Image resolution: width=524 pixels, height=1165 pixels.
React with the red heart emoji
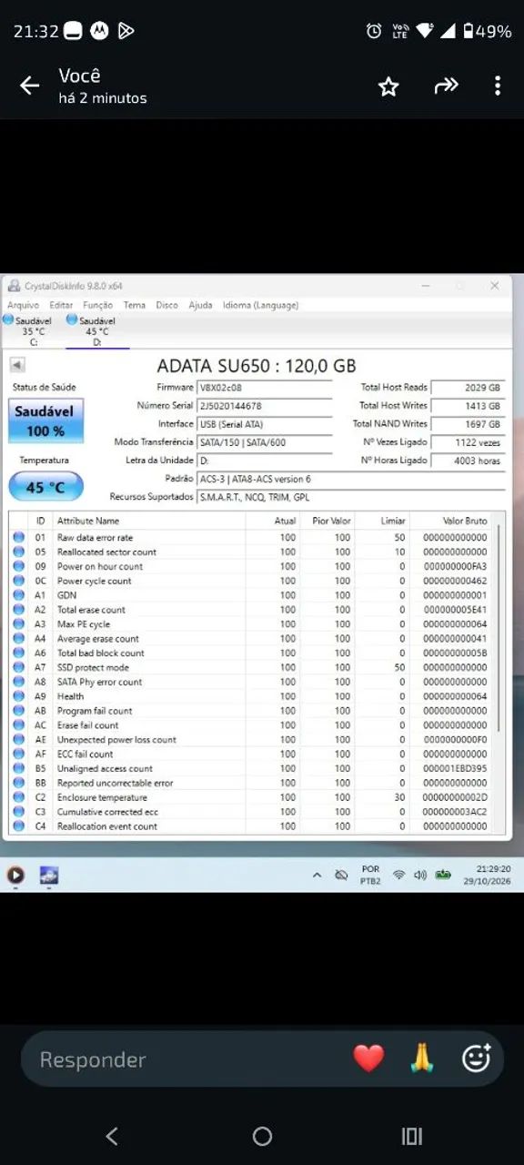tap(368, 1058)
